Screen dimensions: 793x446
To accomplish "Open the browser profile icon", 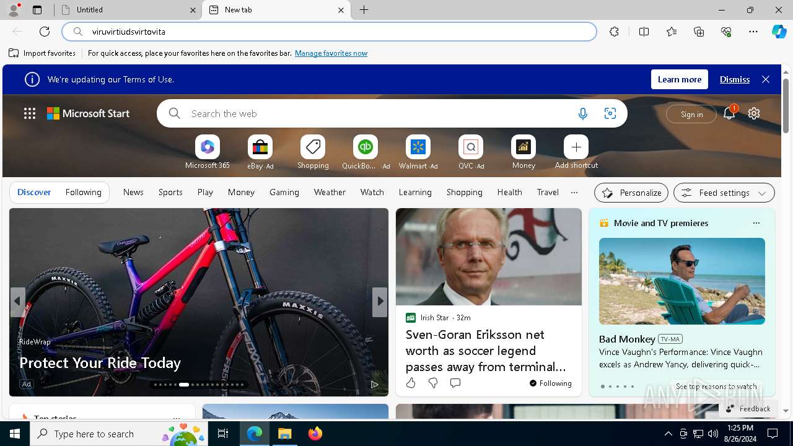I will [x=14, y=10].
